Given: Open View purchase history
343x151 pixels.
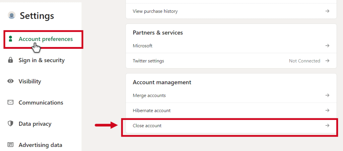Looking at the screenshot, I should [x=155, y=11].
